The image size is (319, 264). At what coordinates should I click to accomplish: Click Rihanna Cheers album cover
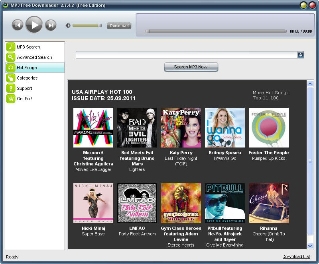268,203
